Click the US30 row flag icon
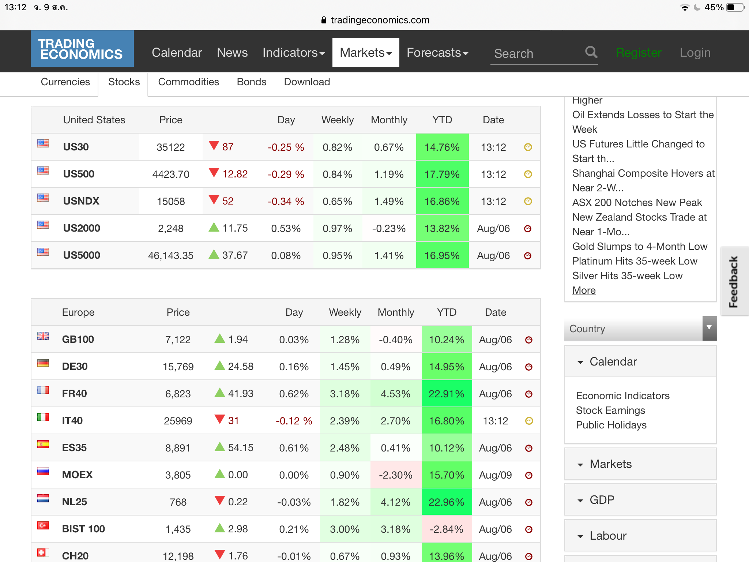The height and width of the screenshot is (562, 749). (x=43, y=143)
